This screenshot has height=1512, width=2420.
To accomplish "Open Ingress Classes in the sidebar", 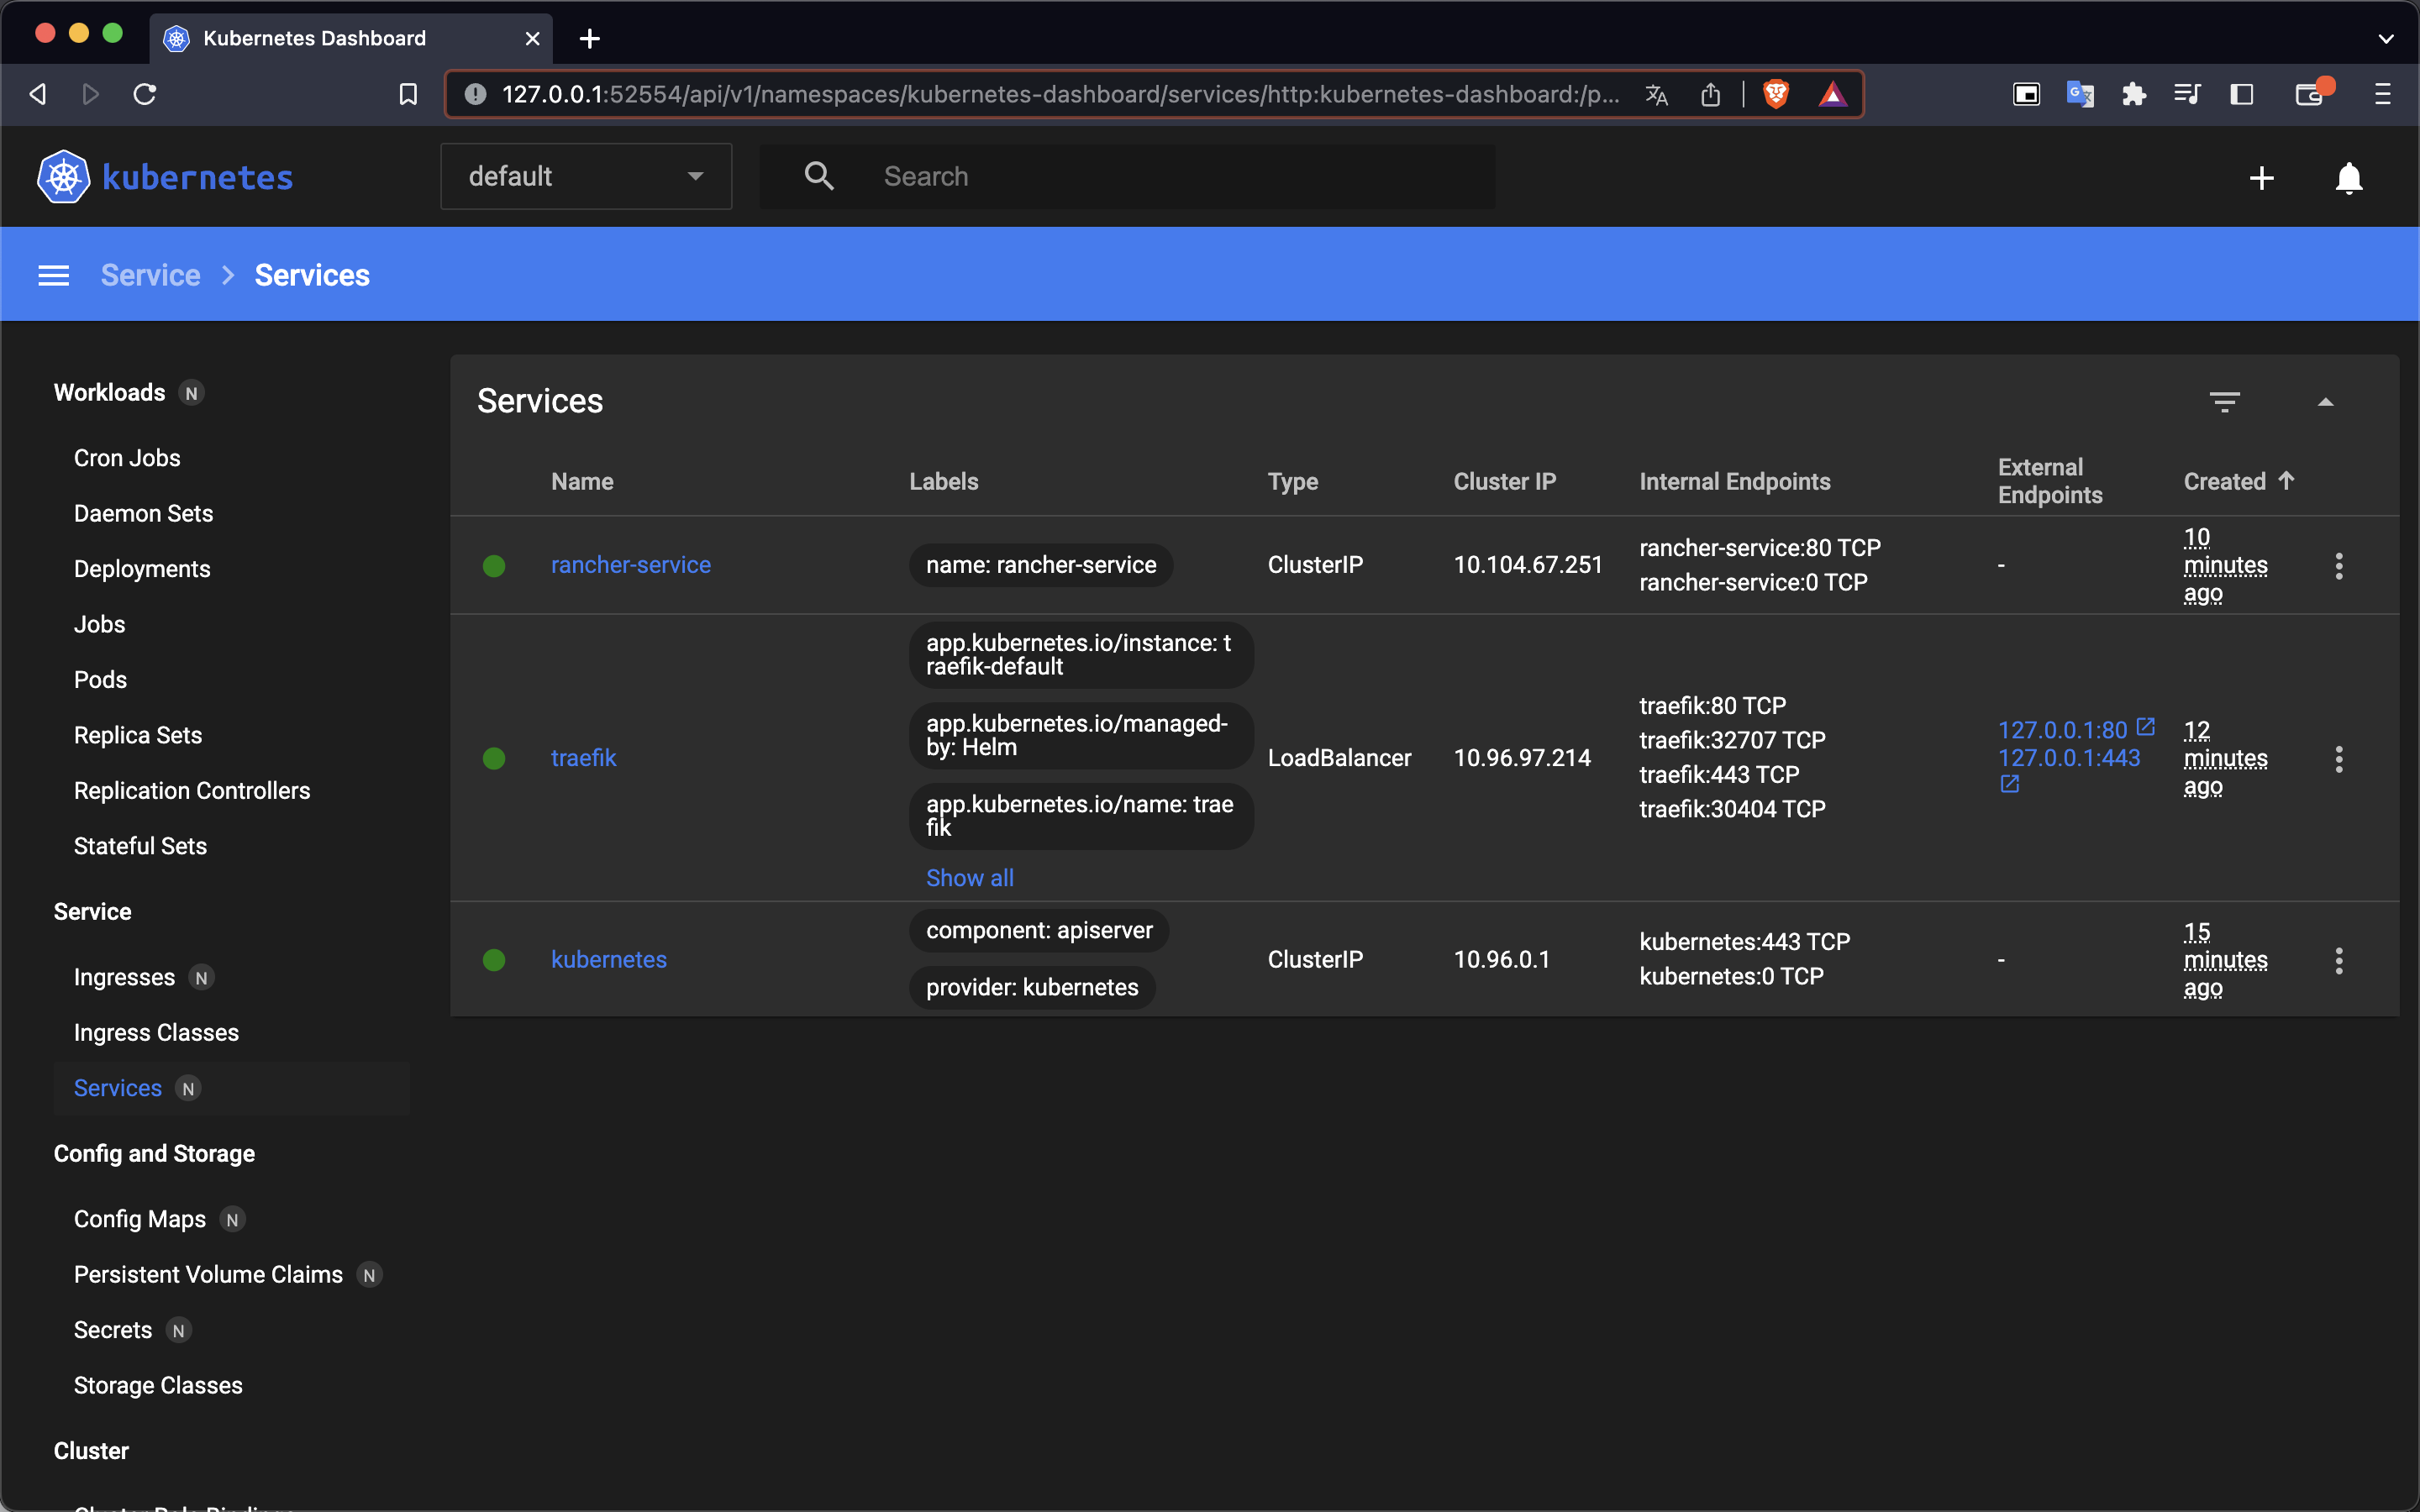I will click(156, 1032).
